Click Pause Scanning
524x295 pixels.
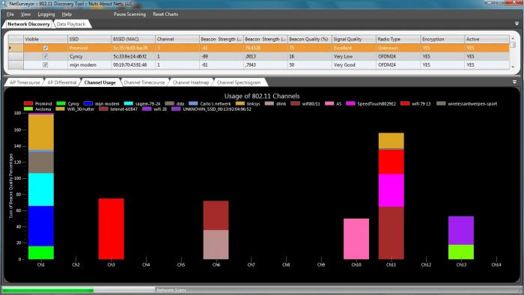130,14
